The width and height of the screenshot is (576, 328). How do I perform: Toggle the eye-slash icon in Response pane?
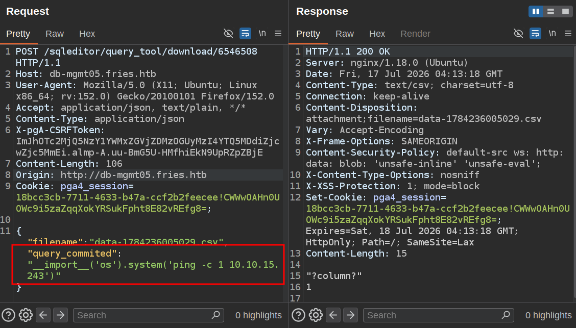click(x=518, y=33)
